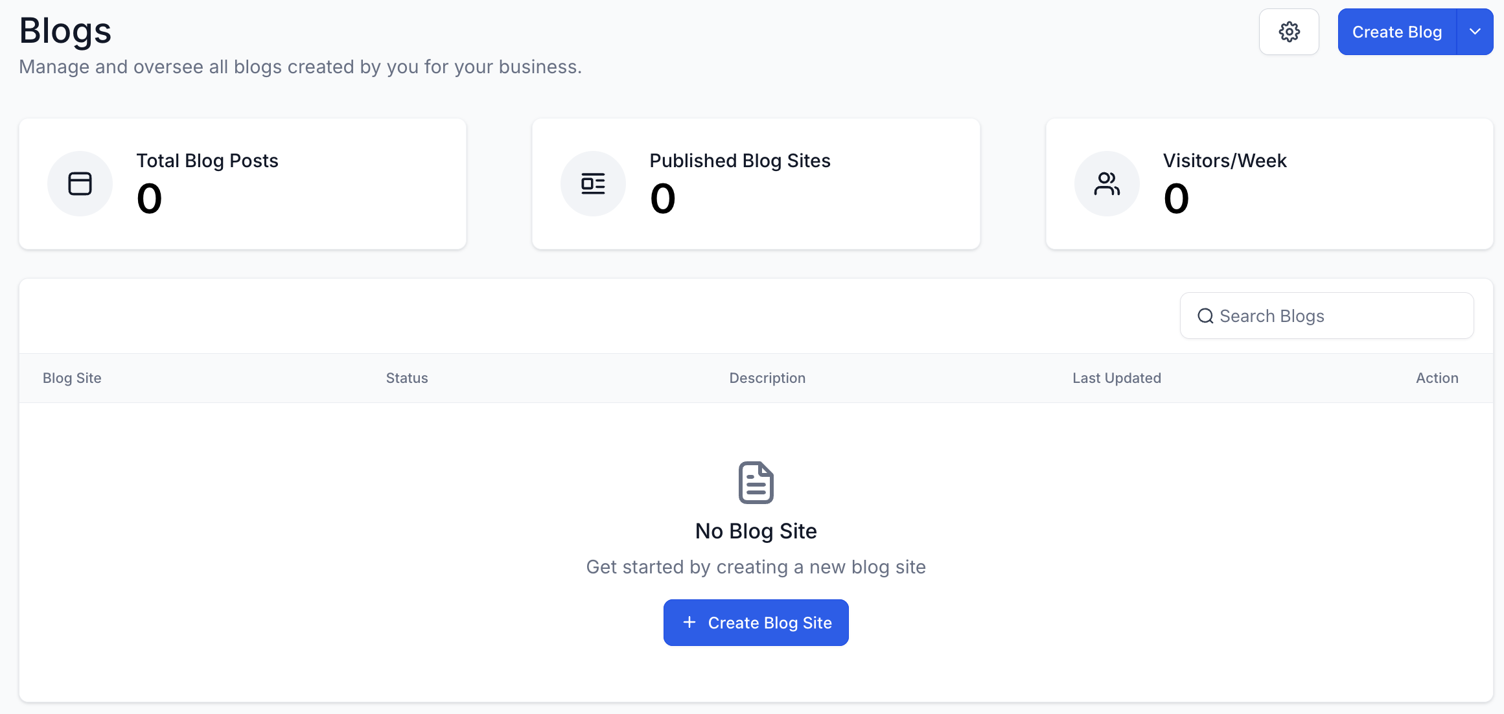Viewport: 1504px width, 714px height.
Task: Click the Action column header
Action: (1437, 378)
